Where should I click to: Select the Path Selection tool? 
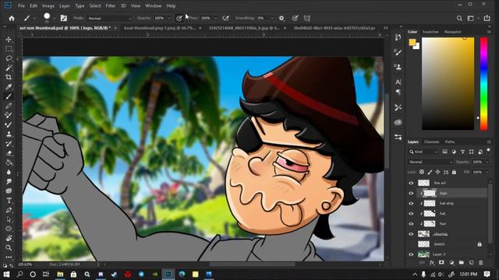tap(9, 219)
